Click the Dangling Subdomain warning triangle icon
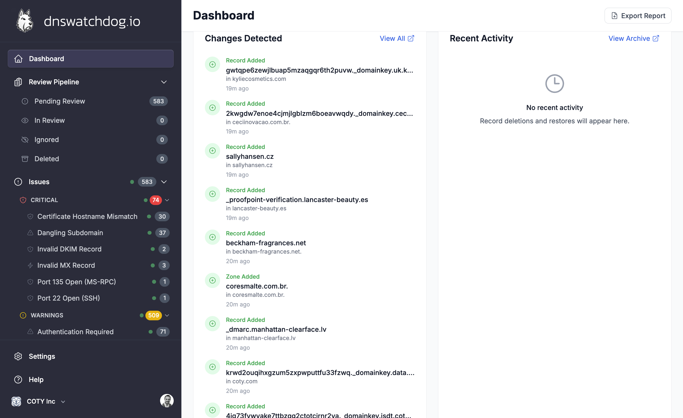The width and height of the screenshot is (683, 418). coord(30,233)
